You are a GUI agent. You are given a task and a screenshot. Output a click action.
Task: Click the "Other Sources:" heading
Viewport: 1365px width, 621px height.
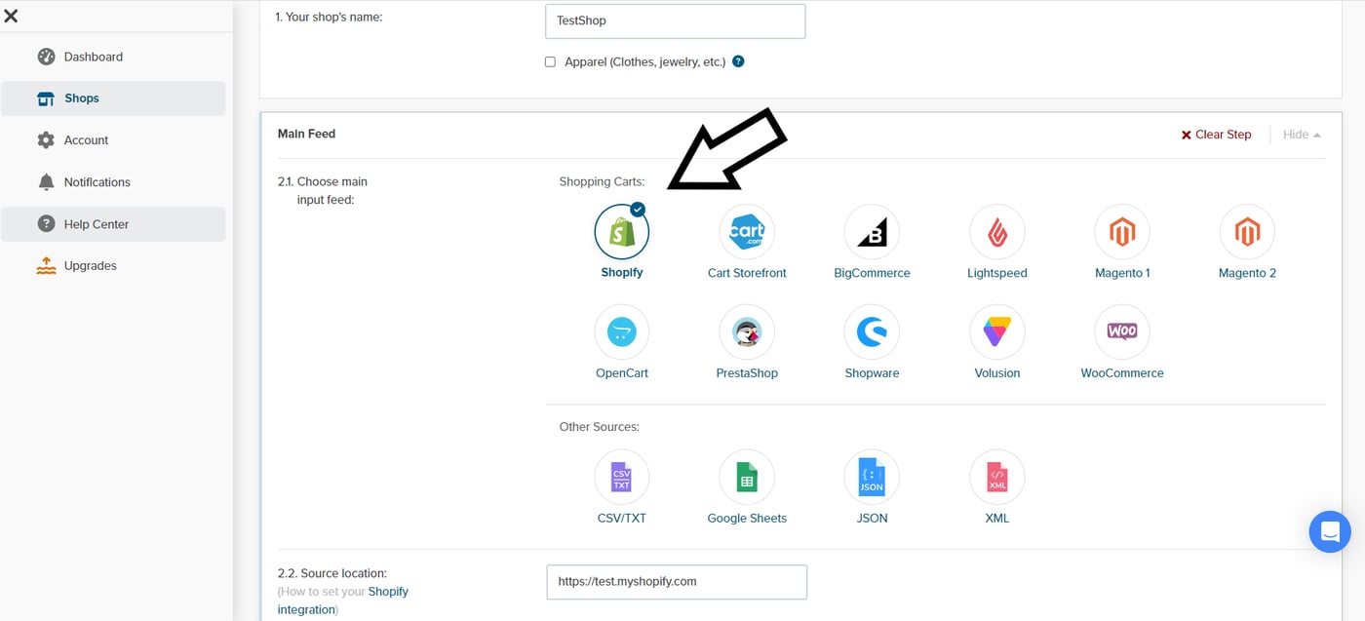coord(599,427)
